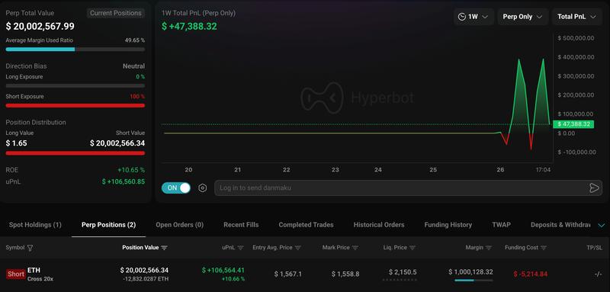Open the Deposits & Withdrawals tab
The width and height of the screenshot is (610, 292).
pos(560,225)
